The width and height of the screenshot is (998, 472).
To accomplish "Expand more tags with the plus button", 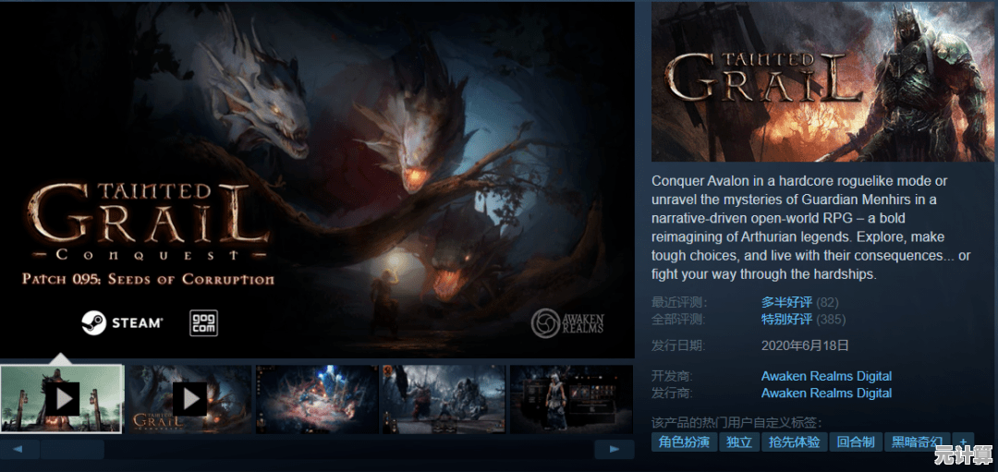I will [963, 442].
